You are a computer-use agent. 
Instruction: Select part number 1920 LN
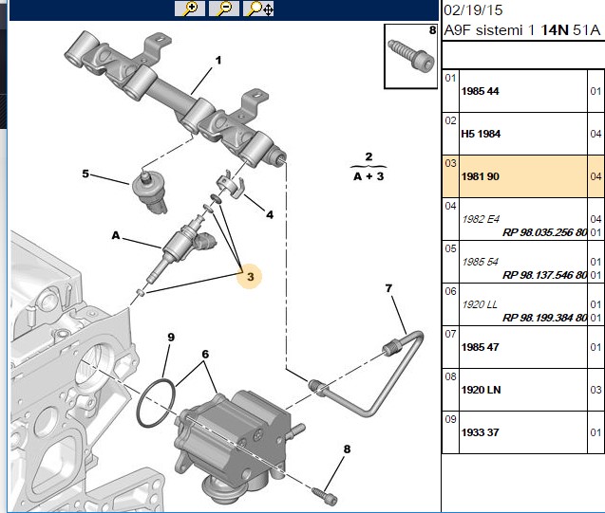point(481,390)
